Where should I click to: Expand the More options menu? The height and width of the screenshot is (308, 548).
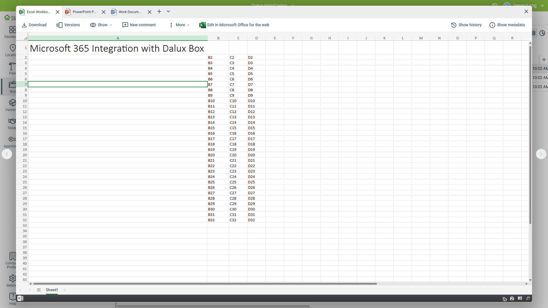179,25
